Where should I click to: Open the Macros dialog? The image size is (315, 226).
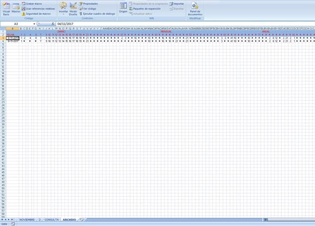(x=16, y=8)
